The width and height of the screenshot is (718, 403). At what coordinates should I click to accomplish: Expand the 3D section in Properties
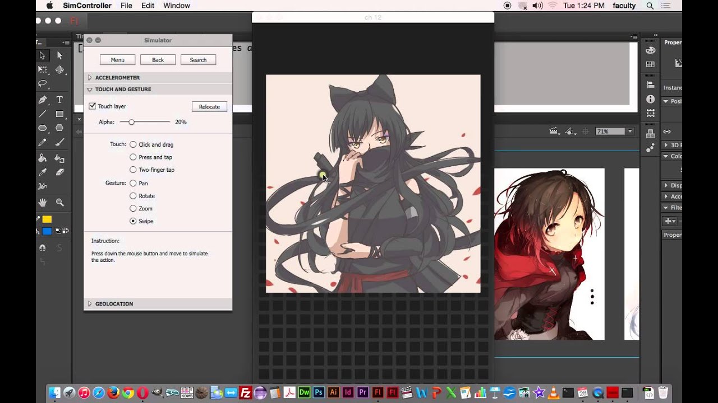[666, 145]
